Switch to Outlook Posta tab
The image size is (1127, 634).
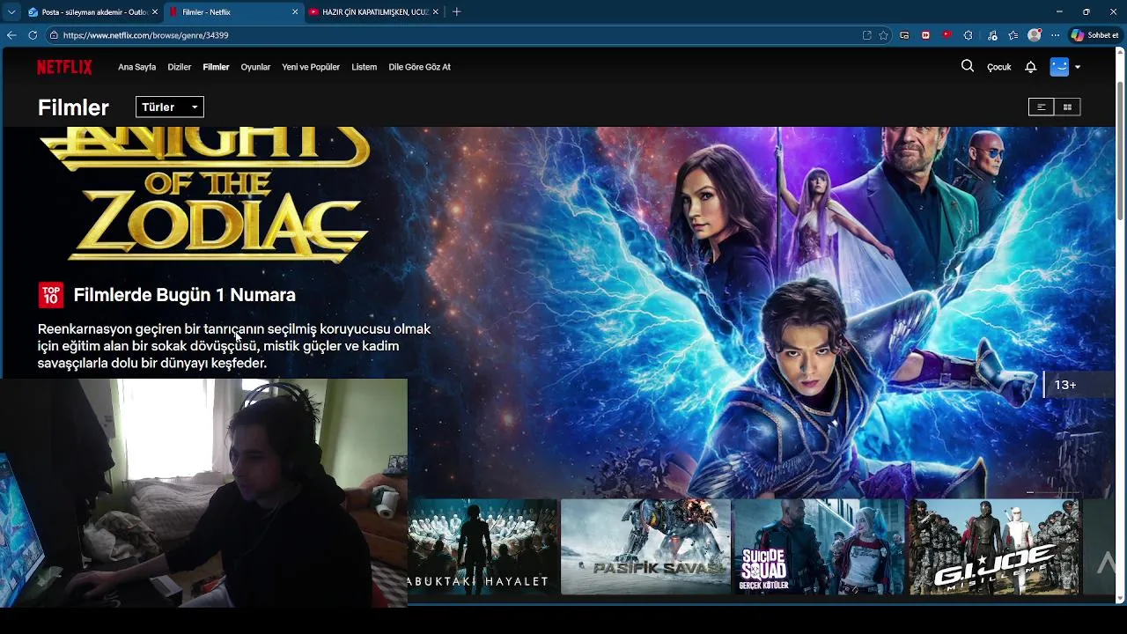92,12
